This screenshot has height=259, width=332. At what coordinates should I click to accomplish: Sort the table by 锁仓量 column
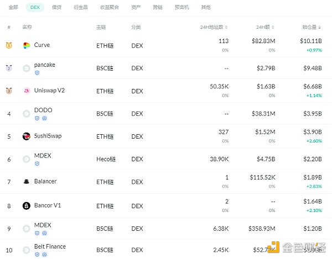coord(321,27)
